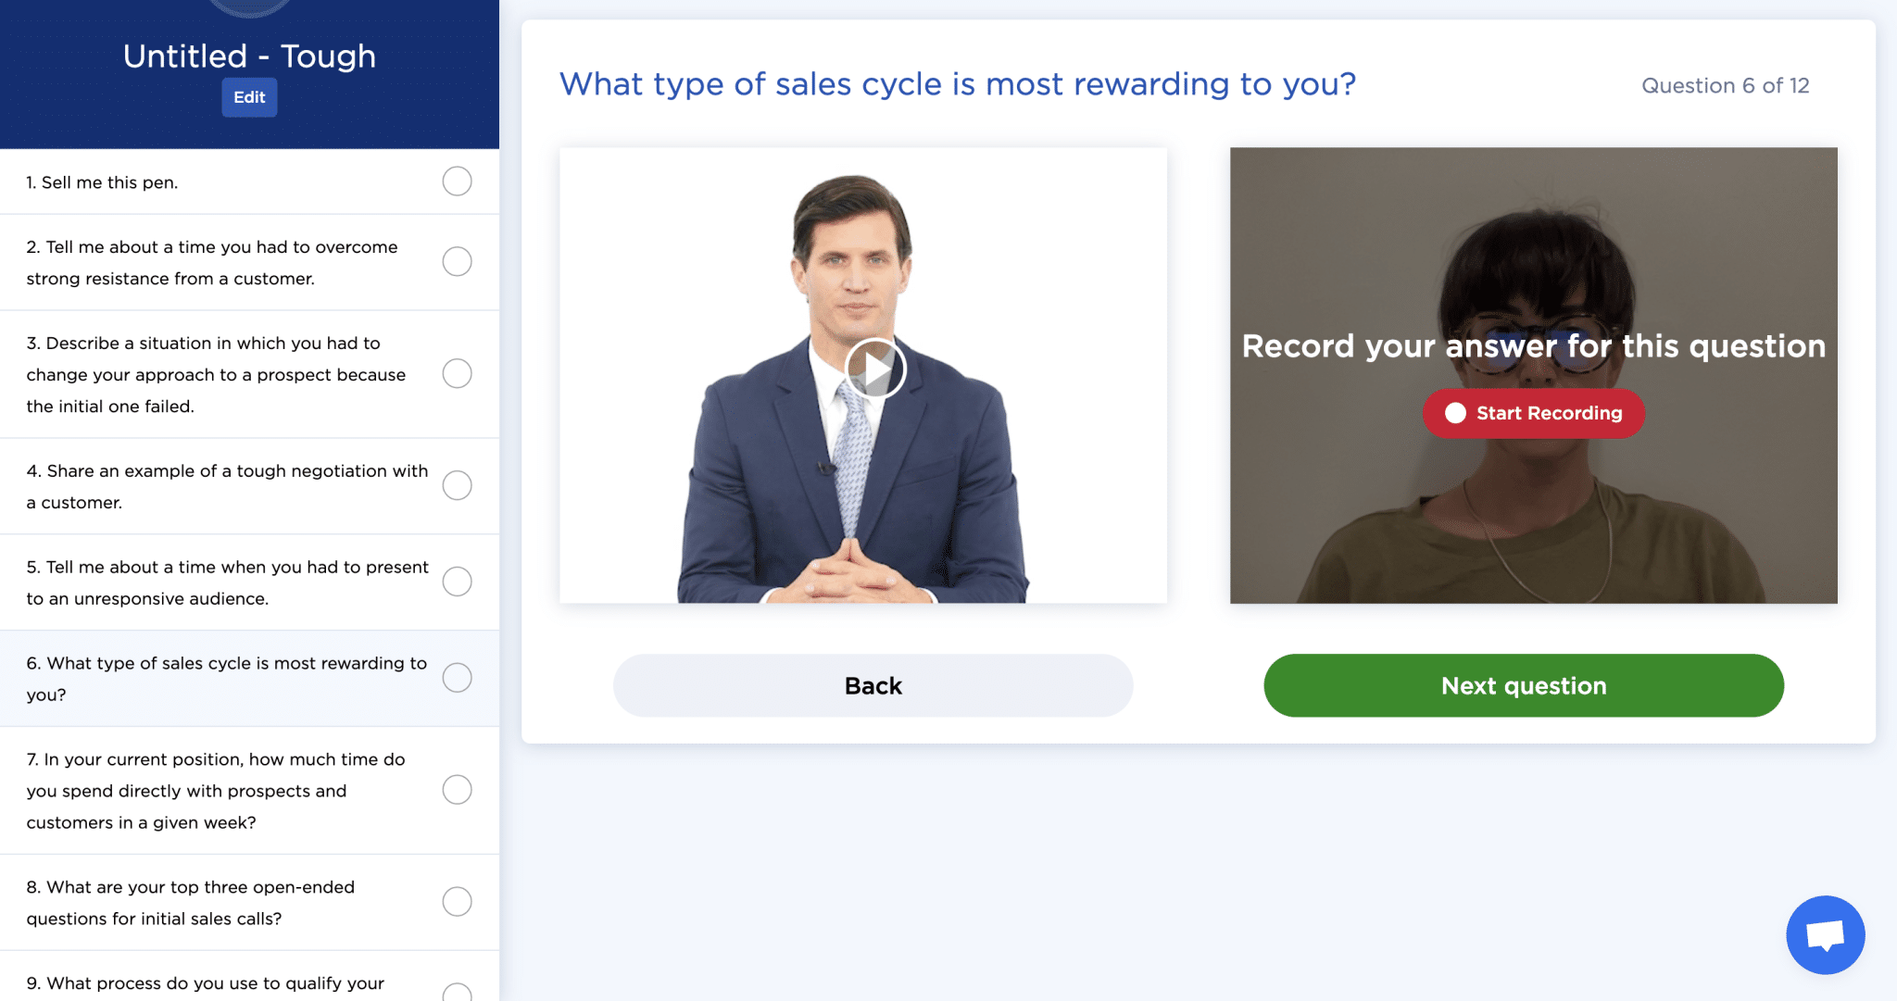
Task: Toggle the circle for question 8
Action: (457, 901)
